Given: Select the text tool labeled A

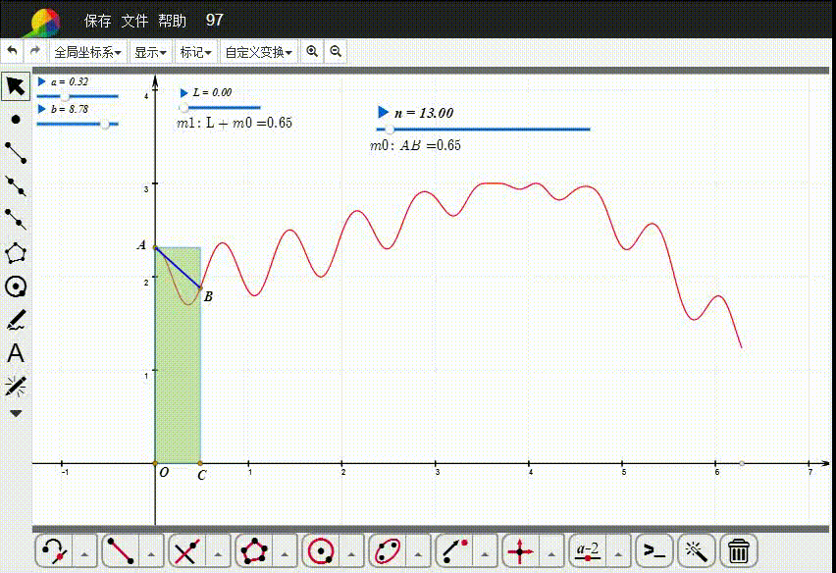Looking at the screenshot, I should [x=16, y=353].
